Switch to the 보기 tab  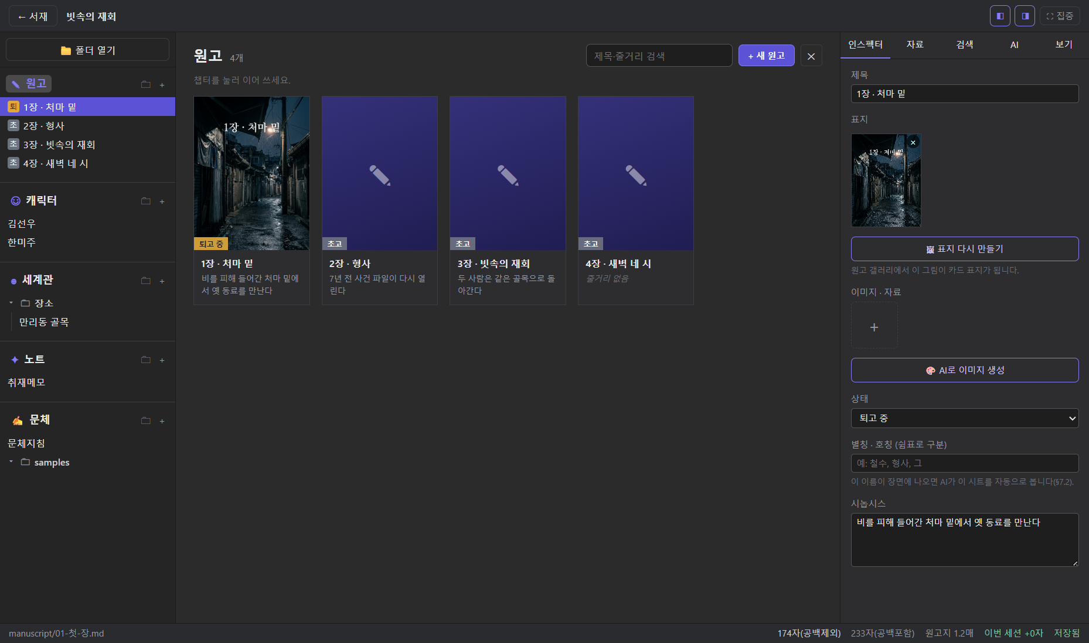click(1064, 45)
